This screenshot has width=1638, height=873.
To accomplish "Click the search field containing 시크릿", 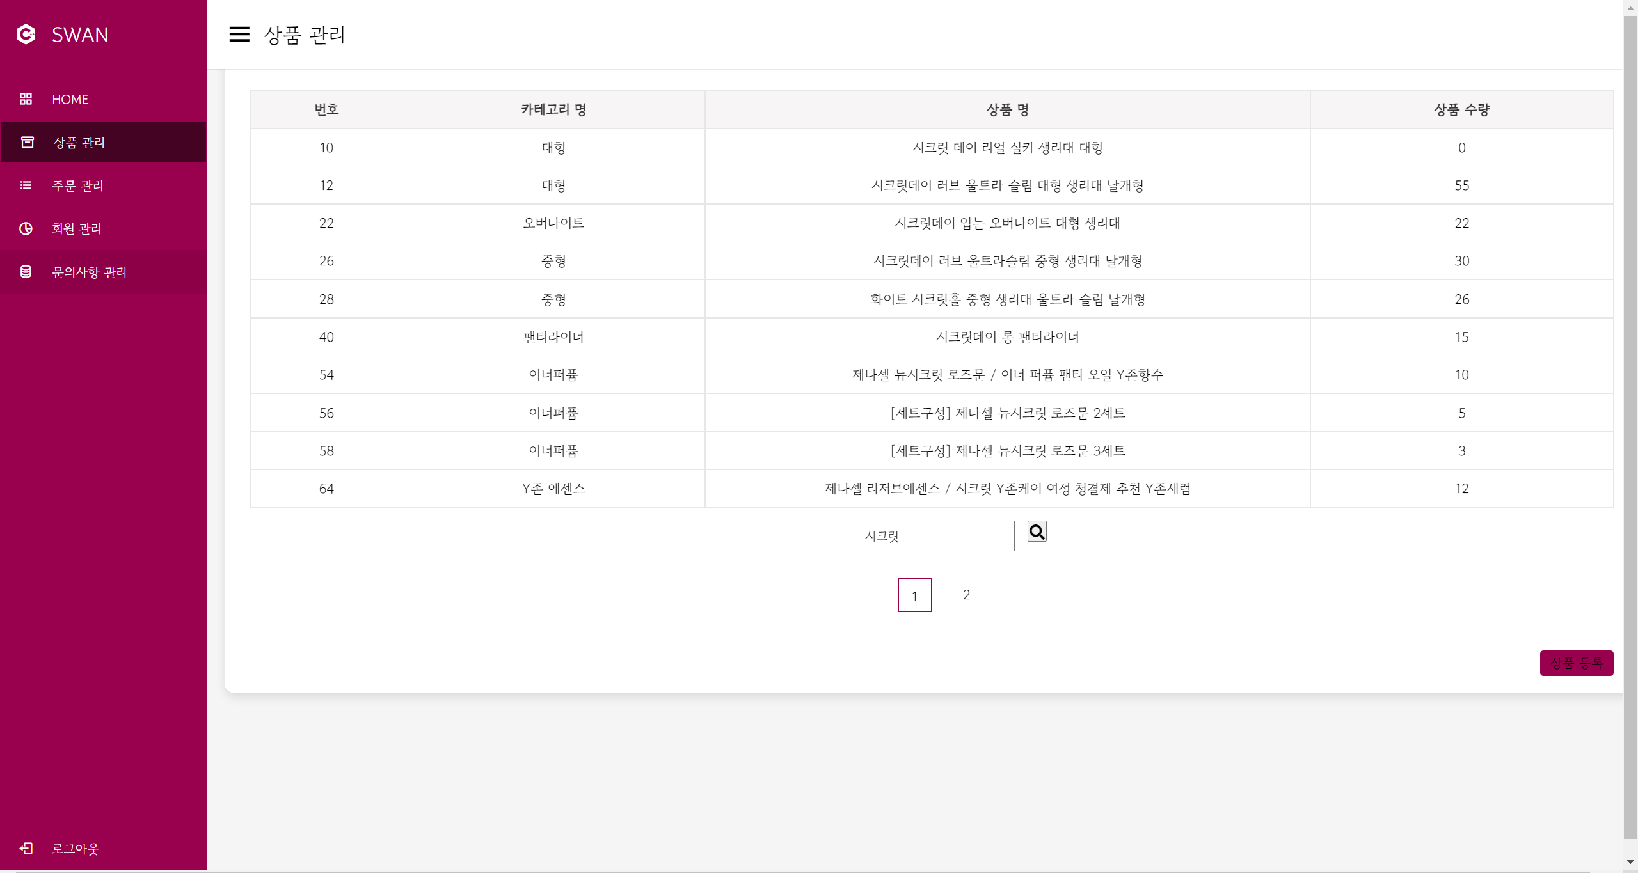I will (932, 536).
